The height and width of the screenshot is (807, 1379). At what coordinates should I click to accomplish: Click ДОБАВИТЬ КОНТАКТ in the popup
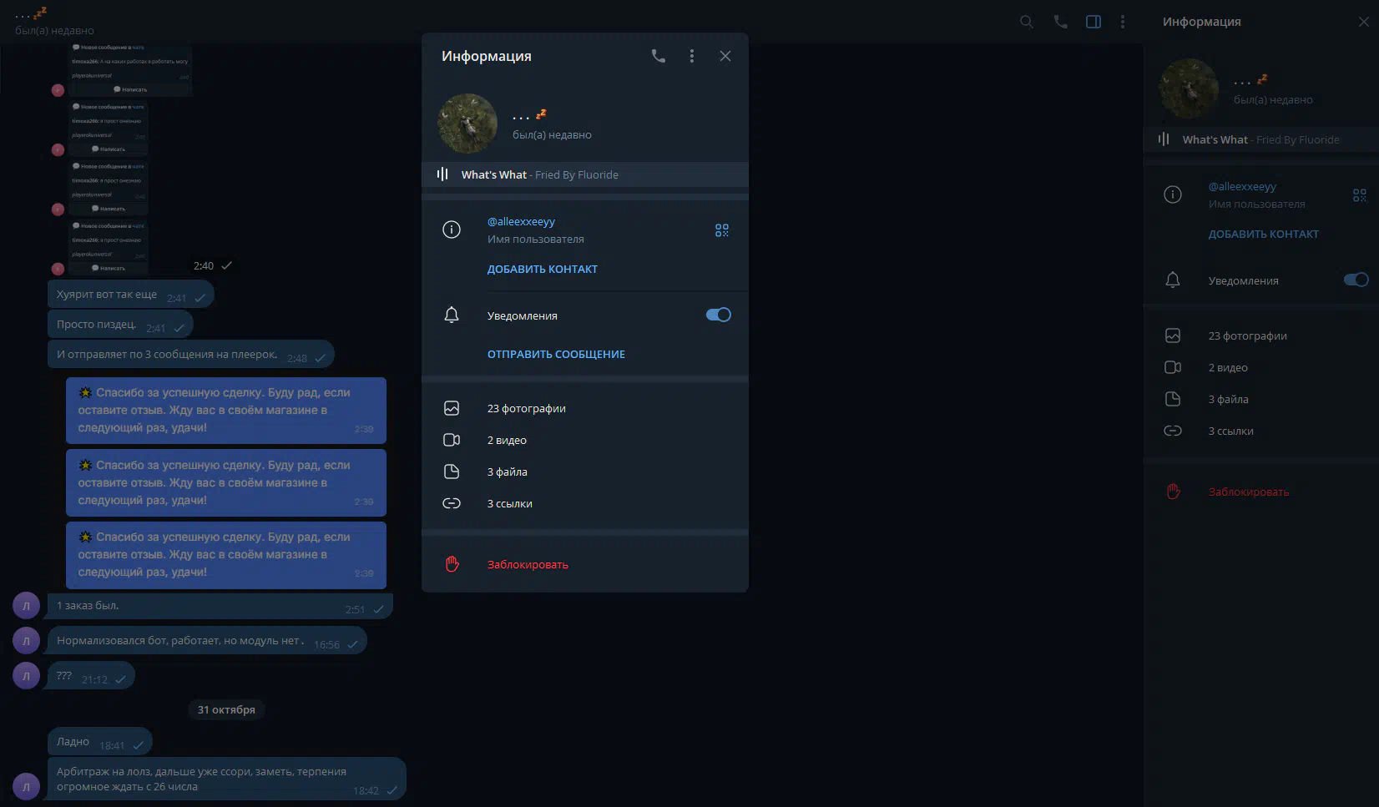tap(542, 270)
